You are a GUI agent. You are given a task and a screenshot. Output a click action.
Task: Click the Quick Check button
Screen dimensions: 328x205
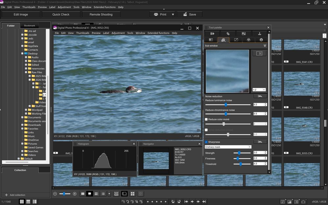(x=61, y=14)
